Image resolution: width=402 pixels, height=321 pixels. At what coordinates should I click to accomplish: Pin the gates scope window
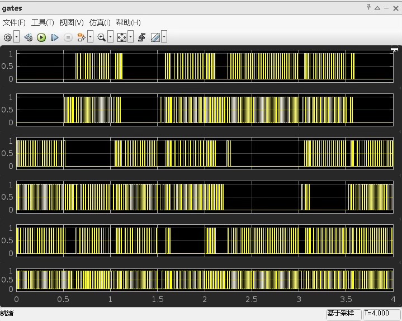368,7
